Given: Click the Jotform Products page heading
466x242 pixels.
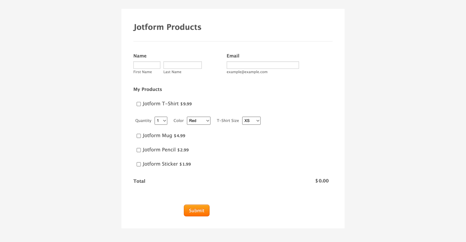Looking at the screenshot, I should point(167,27).
